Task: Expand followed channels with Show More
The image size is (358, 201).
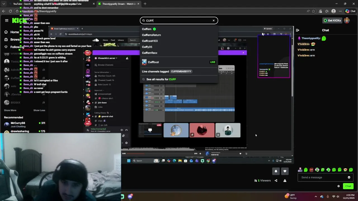Action: (10, 110)
